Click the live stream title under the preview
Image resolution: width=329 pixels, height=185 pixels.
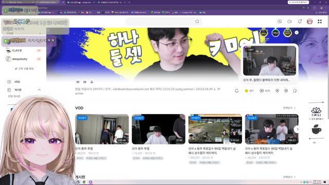point(266,80)
